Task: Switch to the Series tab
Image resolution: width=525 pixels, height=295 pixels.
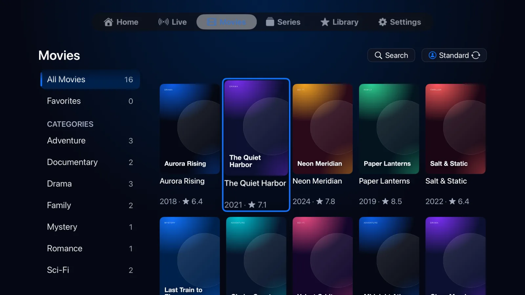Action: (283, 22)
